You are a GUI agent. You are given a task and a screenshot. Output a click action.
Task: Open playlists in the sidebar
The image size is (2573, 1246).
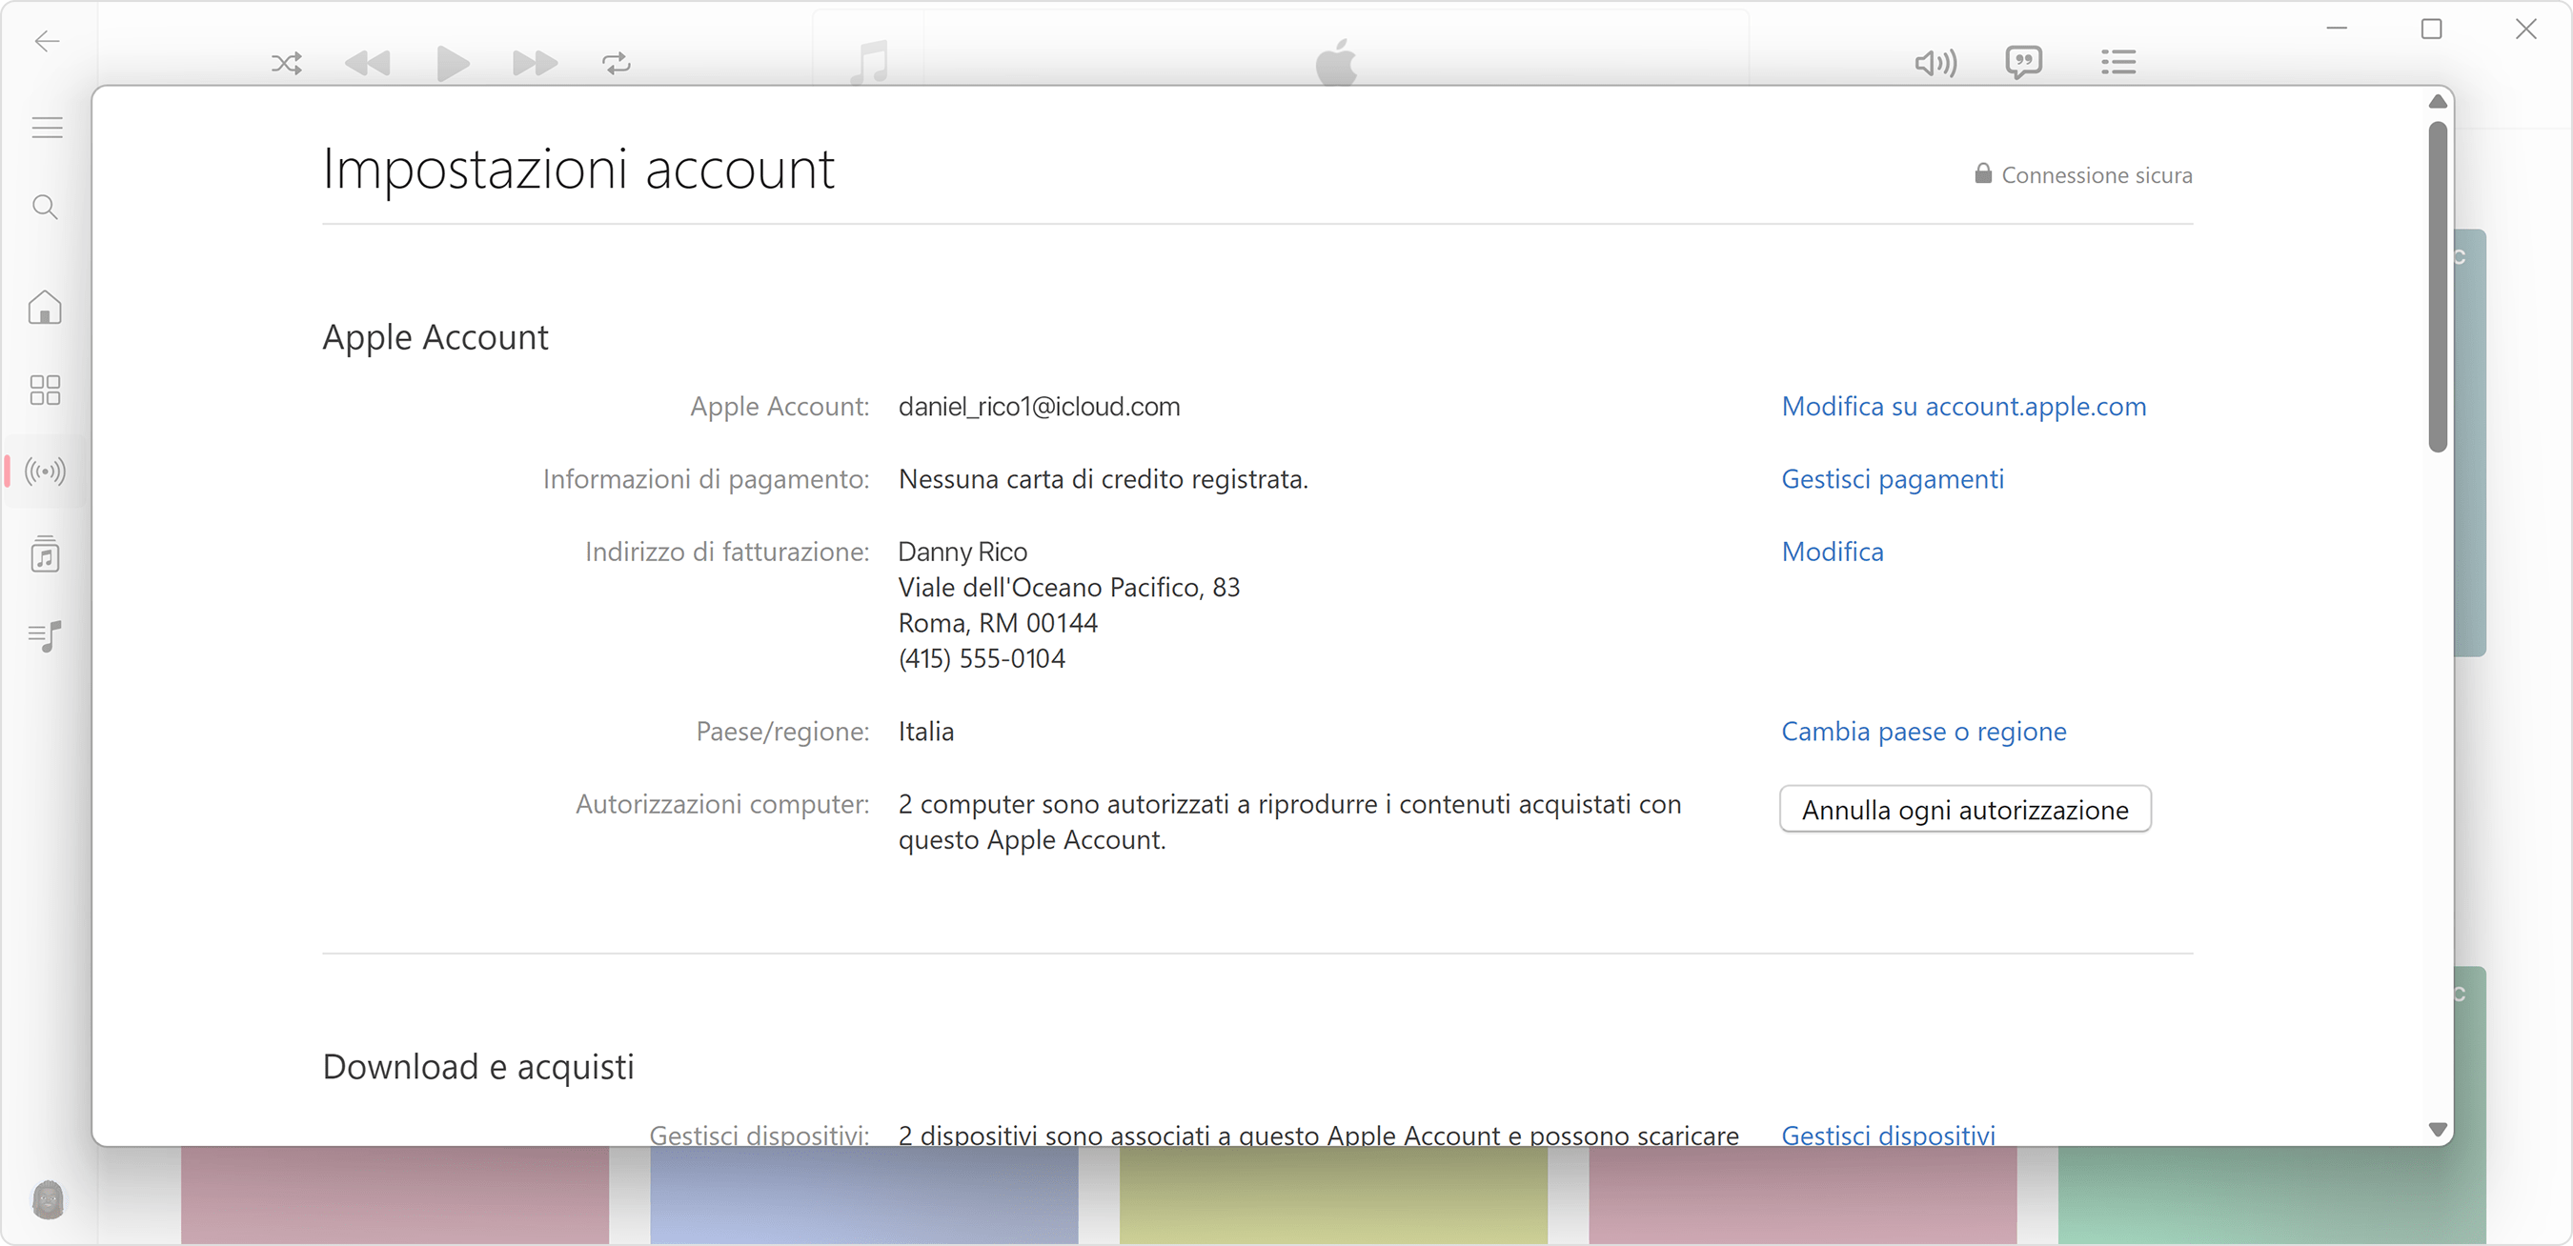coord(45,635)
